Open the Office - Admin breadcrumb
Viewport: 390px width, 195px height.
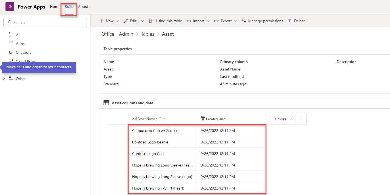tap(117, 34)
